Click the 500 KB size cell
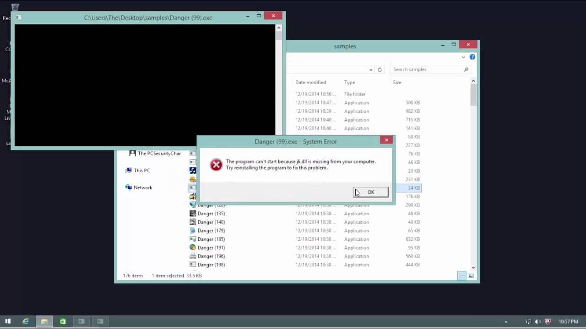This screenshot has width=586, height=329. (412, 103)
